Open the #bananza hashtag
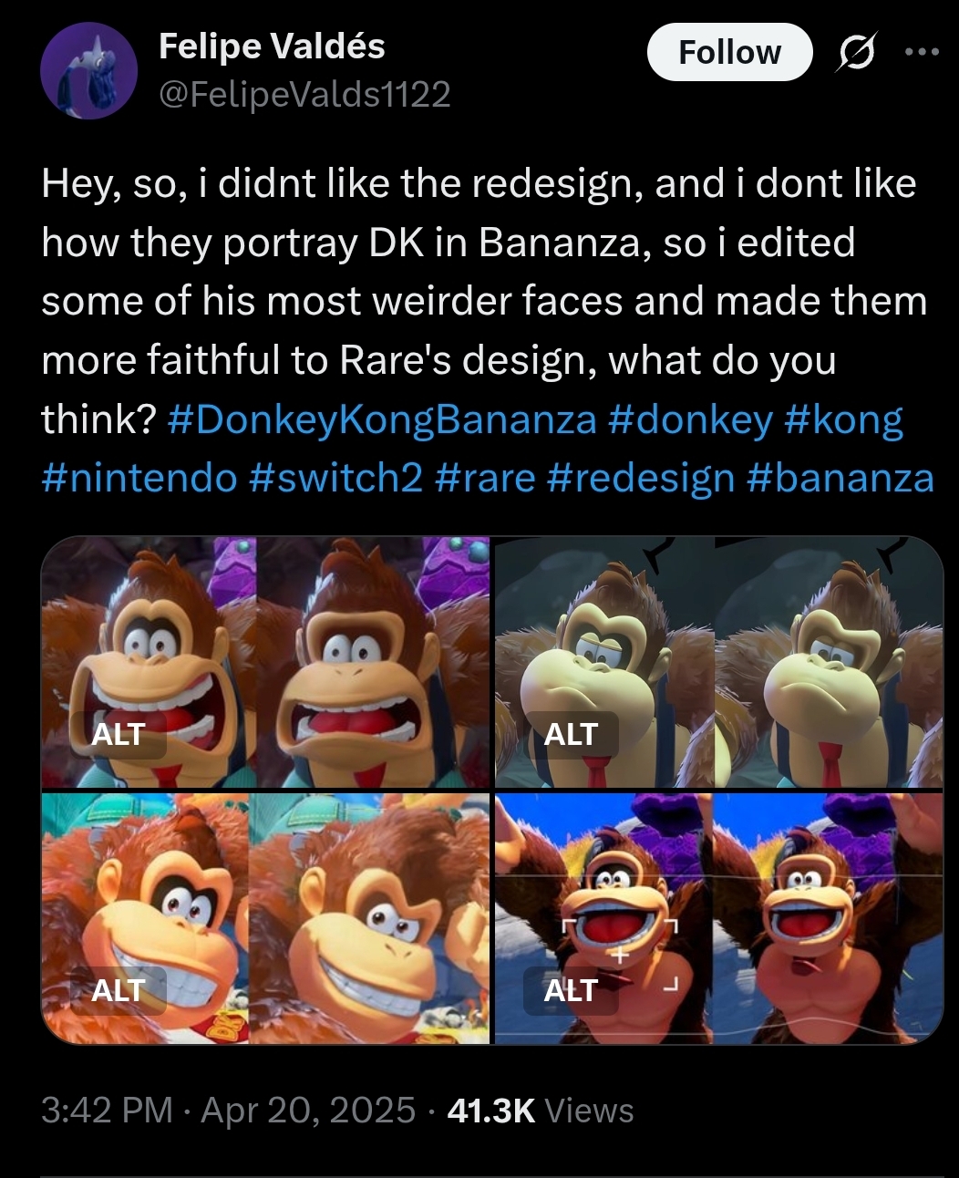 [840, 478]
